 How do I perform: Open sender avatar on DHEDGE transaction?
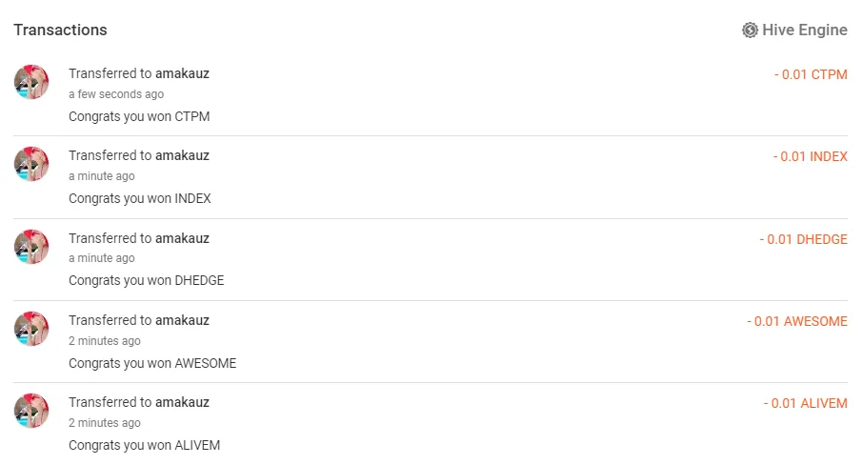tap(31, 247)
